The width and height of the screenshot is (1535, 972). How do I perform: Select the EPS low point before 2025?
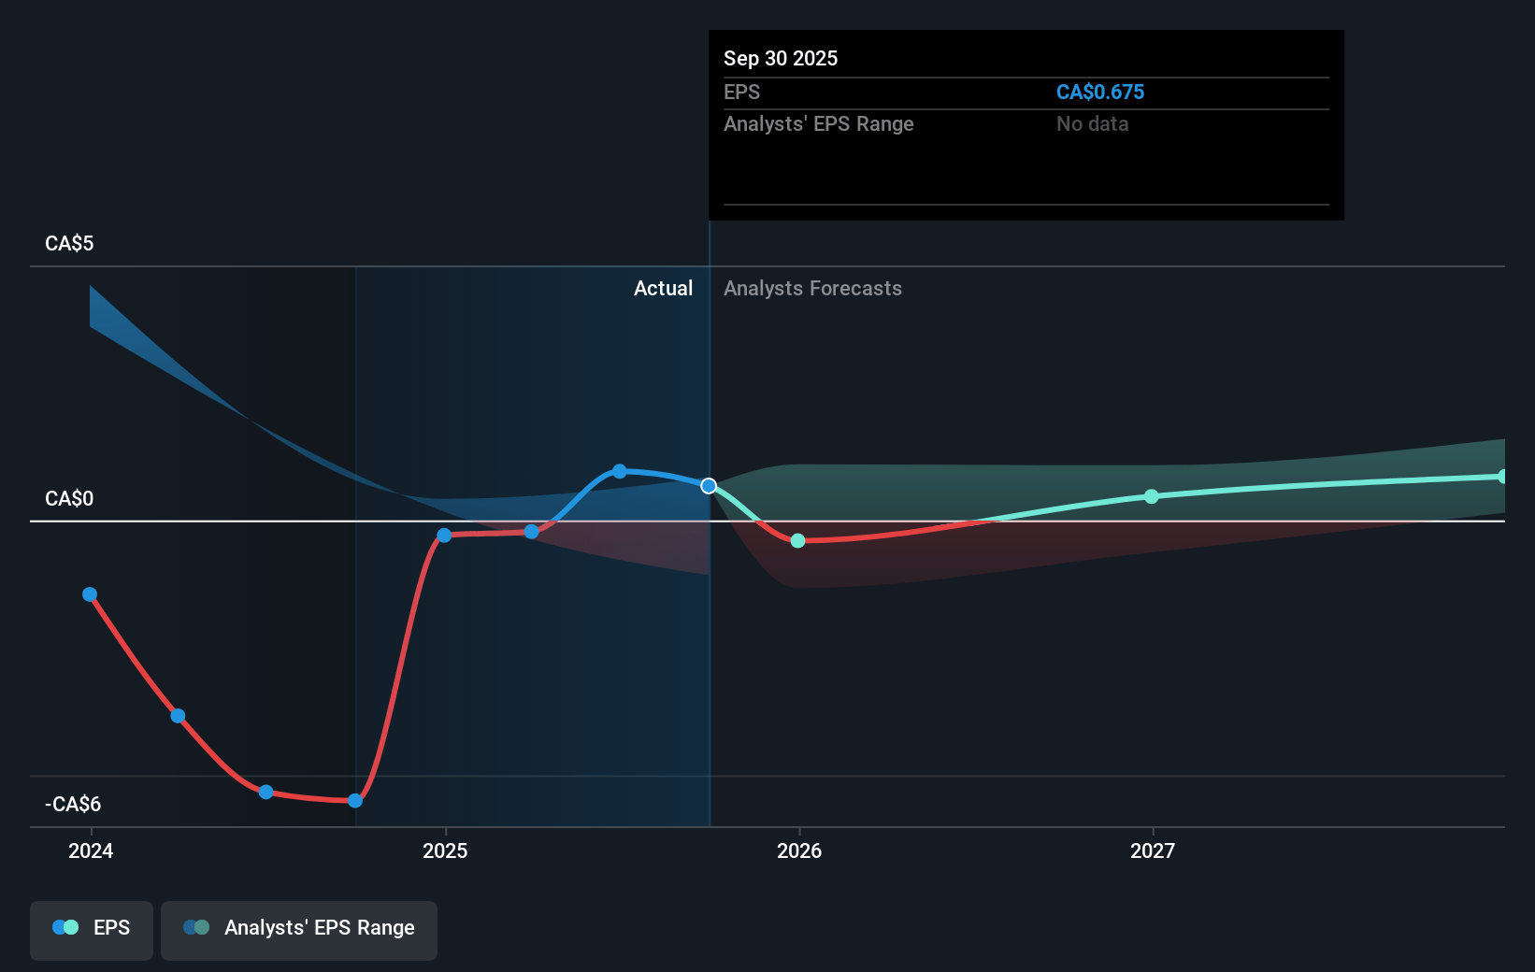tap(355, 800)
